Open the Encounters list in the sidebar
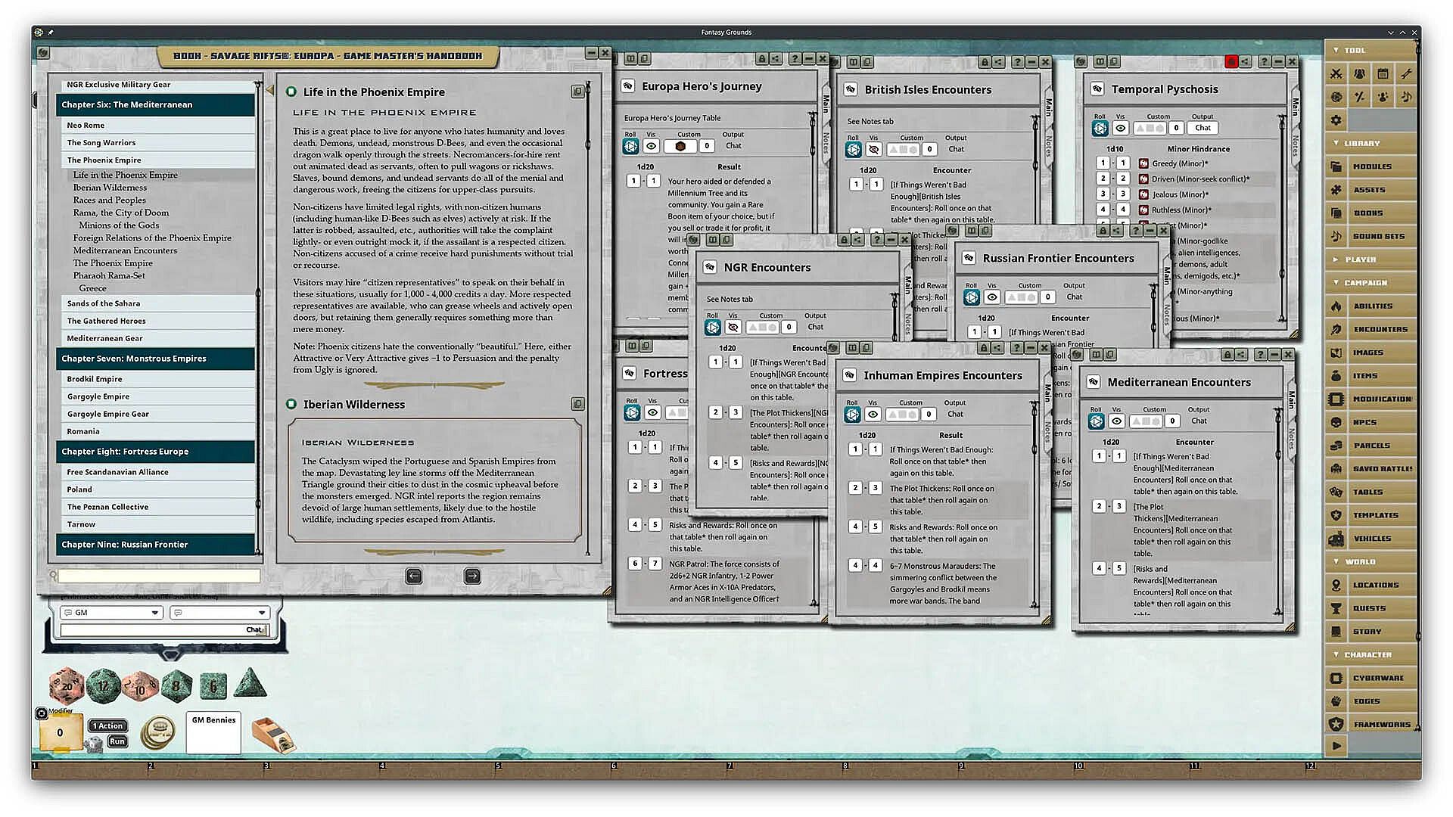 [1371, 329]
